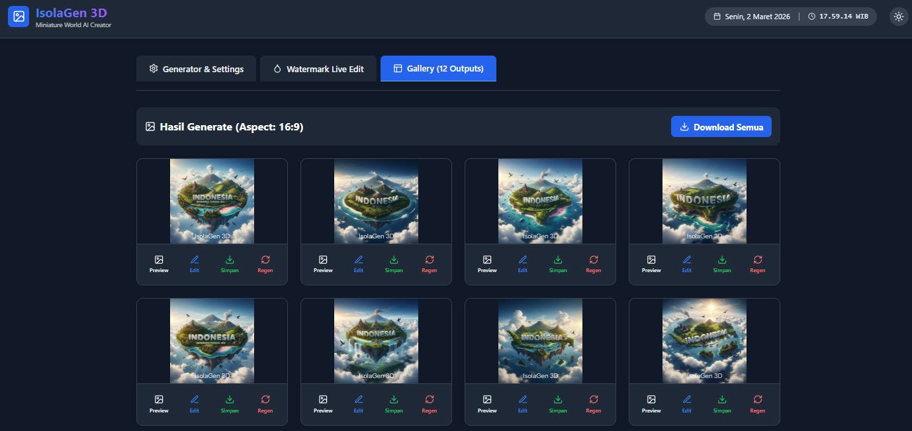
Task: Click Simpan on third top-row image
Action: click(x=558, y=264)
